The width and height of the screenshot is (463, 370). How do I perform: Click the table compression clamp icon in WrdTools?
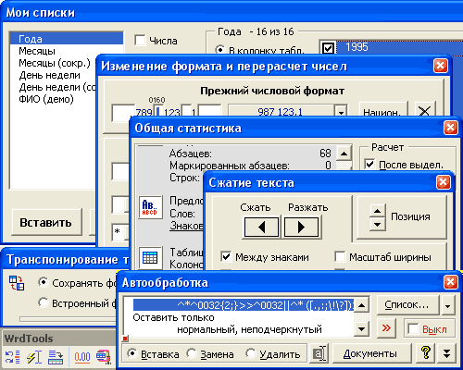click(x=104, y=357)
